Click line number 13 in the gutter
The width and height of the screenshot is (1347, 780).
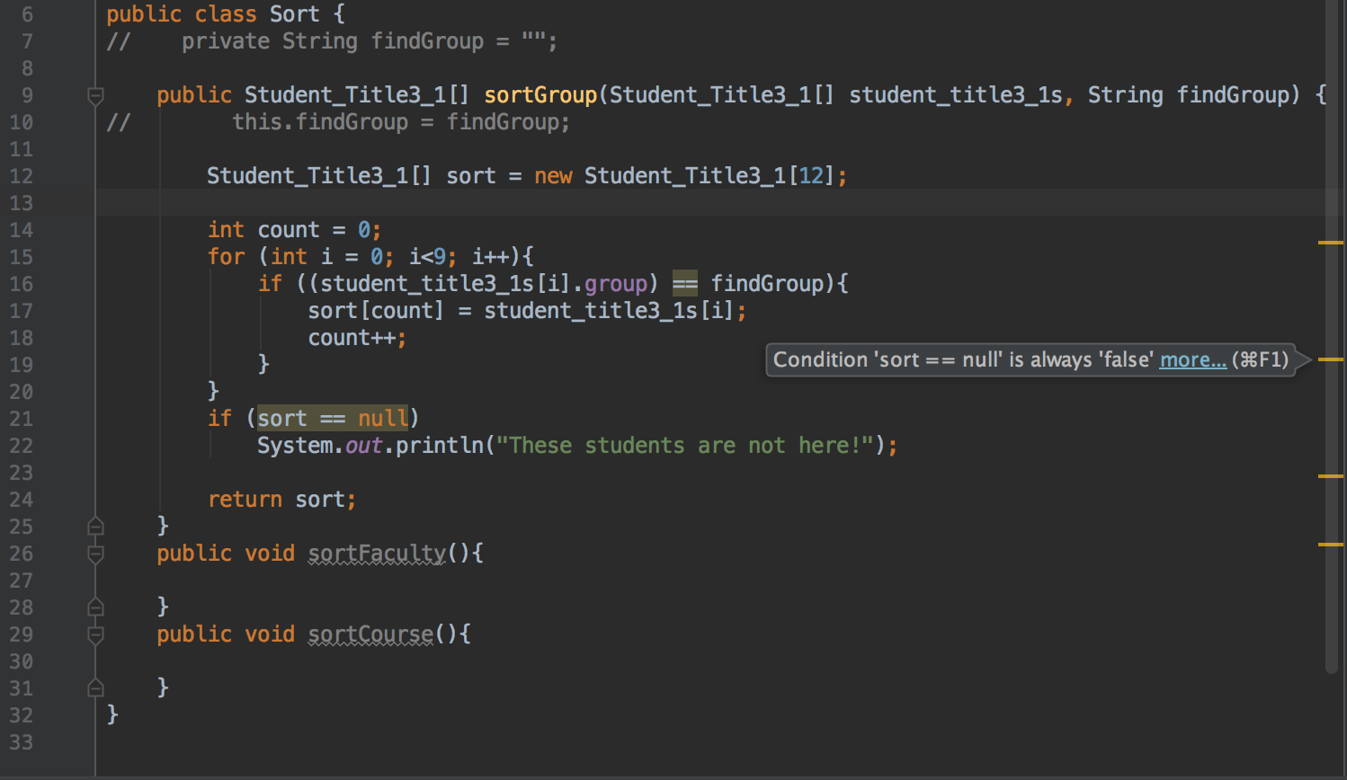click(x=21, y=203)
